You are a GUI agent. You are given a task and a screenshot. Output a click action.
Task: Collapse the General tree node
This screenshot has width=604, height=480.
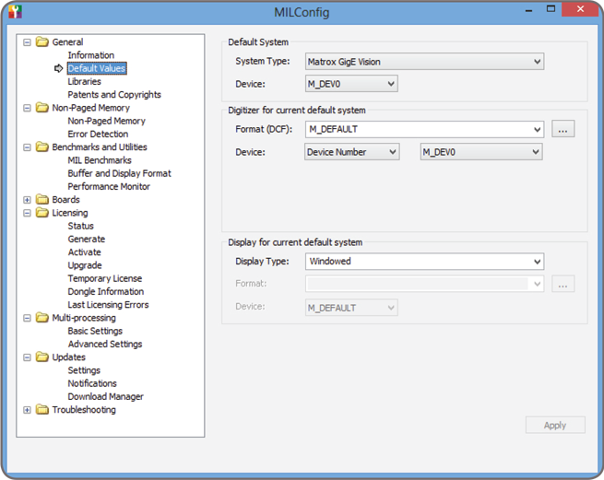(27, 42)
